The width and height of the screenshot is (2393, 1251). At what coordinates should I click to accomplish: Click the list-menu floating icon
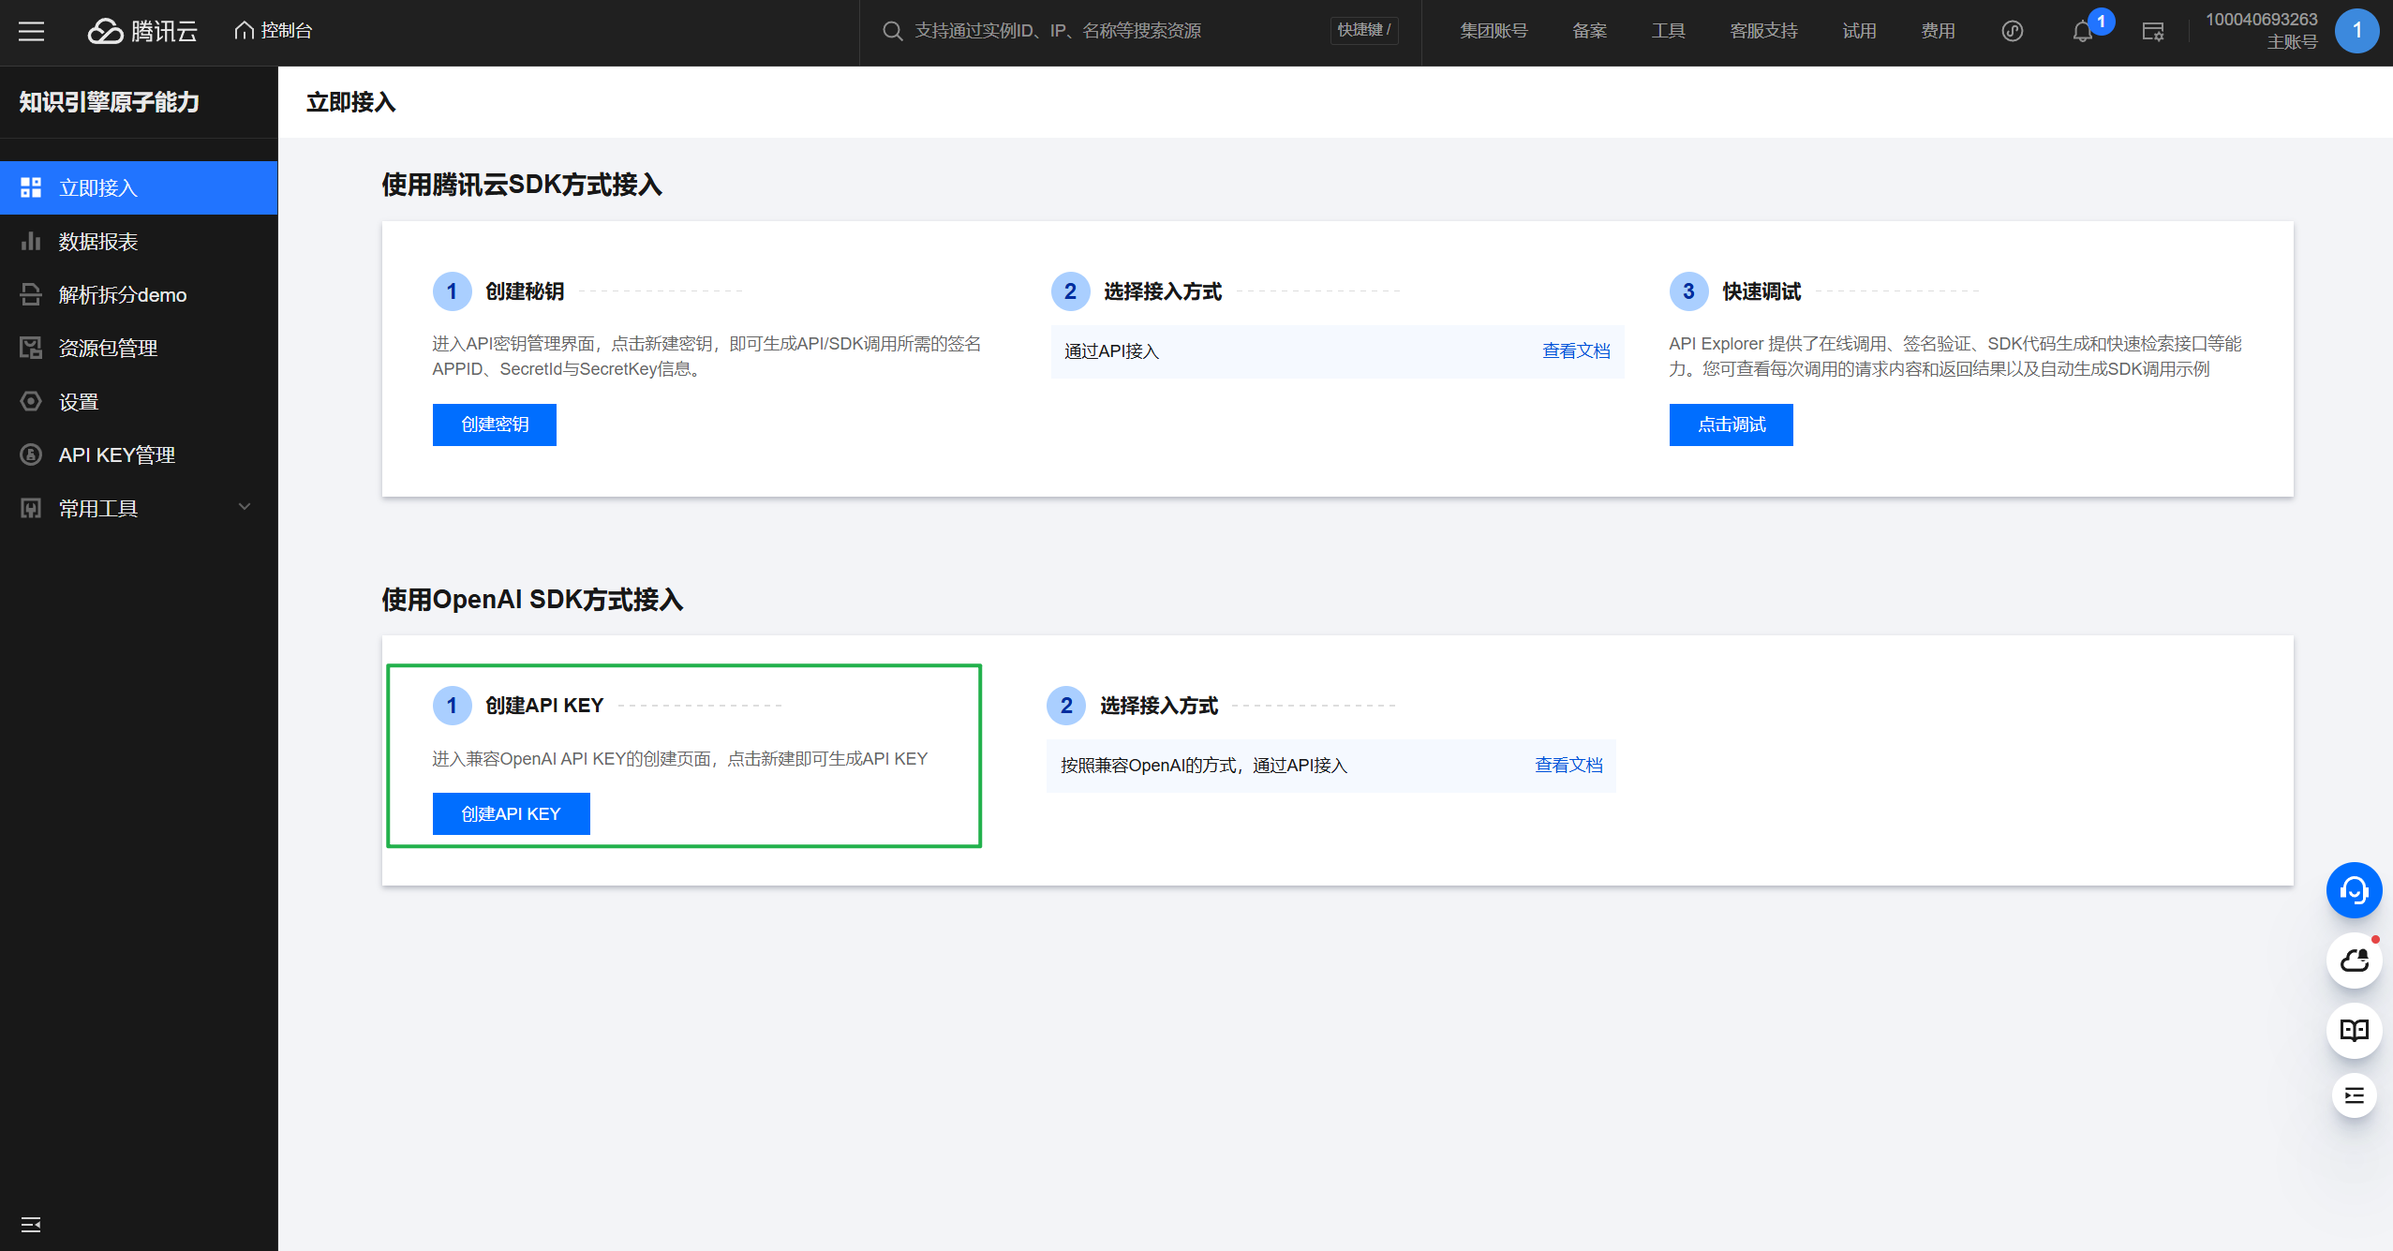coord(2354,1095)
